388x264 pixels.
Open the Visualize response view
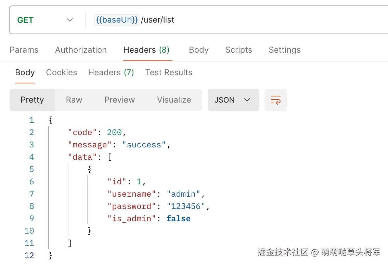[174, 100]
